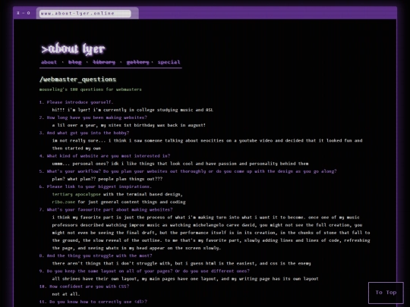The height and width of the screenshot is (307, 410).
Task: Open the ribo.zone link
Action: [64, 202]
